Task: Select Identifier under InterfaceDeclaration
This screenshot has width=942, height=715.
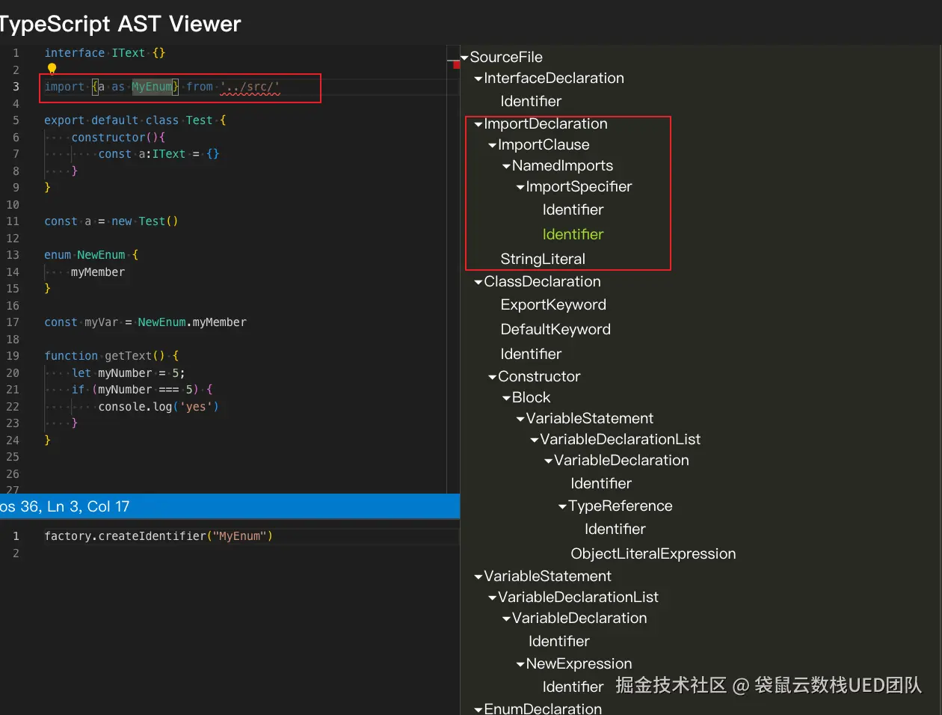Action: point(531,101)
